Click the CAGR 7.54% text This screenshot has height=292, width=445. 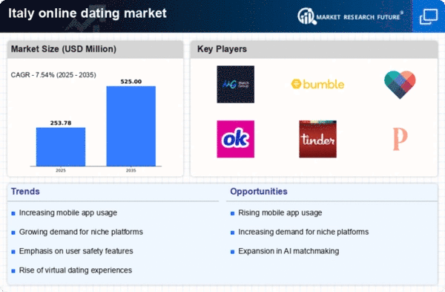coord(53,75)
